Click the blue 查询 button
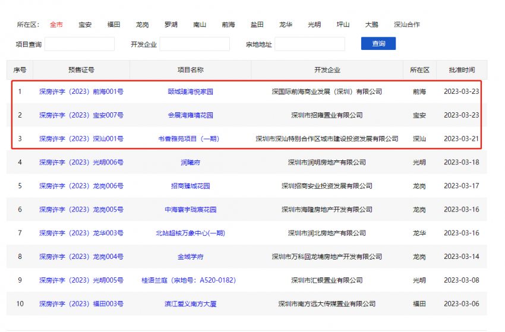The width and height of the screenshot is (505, 332). click(378, 43)
